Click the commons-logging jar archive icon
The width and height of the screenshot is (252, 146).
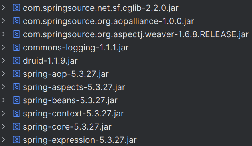[x=16, y=48]
